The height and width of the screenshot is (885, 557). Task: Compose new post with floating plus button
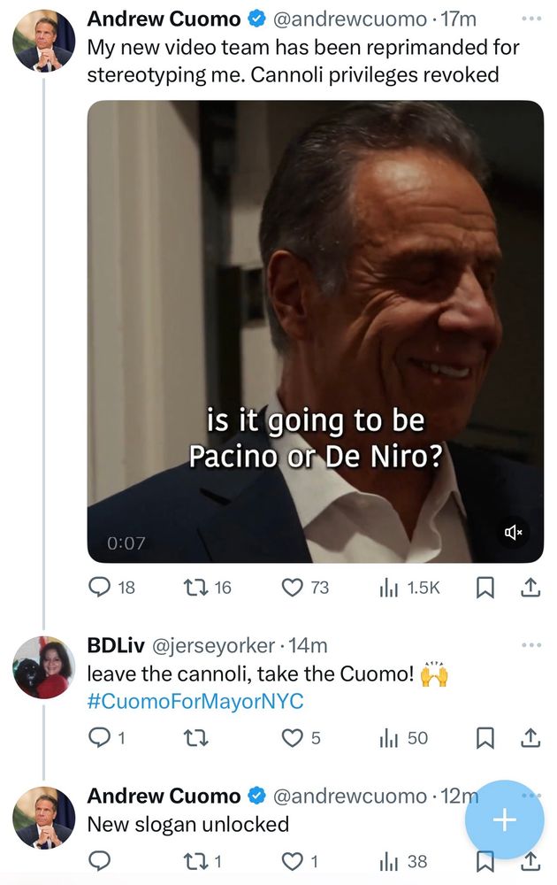point(503,820)
